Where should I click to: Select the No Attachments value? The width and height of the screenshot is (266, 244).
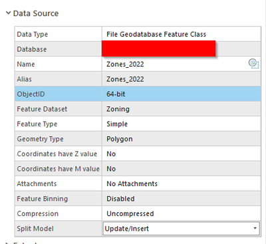(x=132, y=183)
